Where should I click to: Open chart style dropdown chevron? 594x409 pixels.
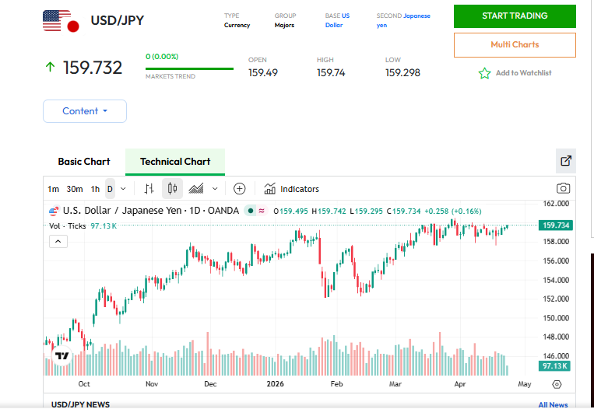pos(215,188)
